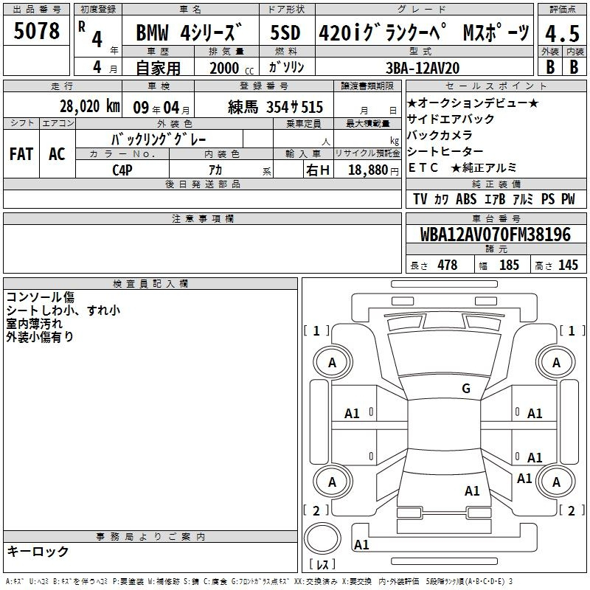
Task: Click the キーロック notice text
Action: pyautogui.click(x=38, y=551)
